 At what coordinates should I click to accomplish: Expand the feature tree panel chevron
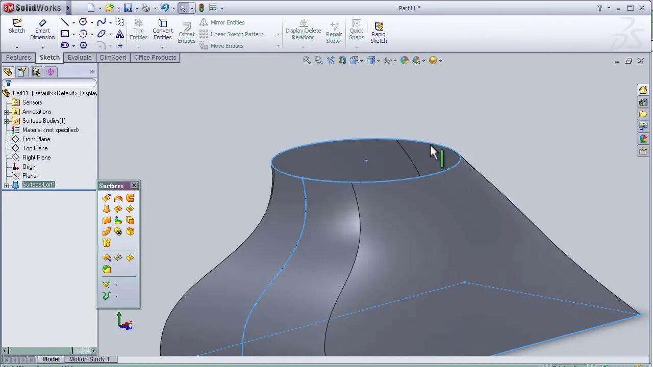coord(92,72)
